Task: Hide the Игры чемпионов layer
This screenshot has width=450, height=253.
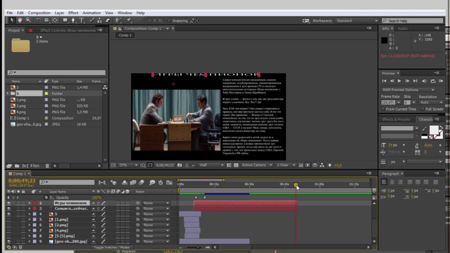Action: pos(9,203)
